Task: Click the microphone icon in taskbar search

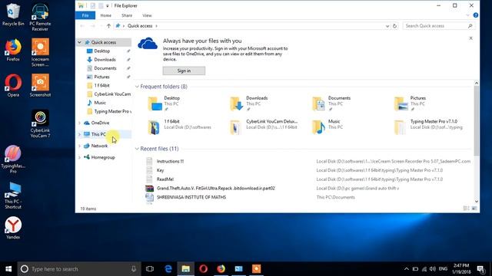Action: (134, 269)
